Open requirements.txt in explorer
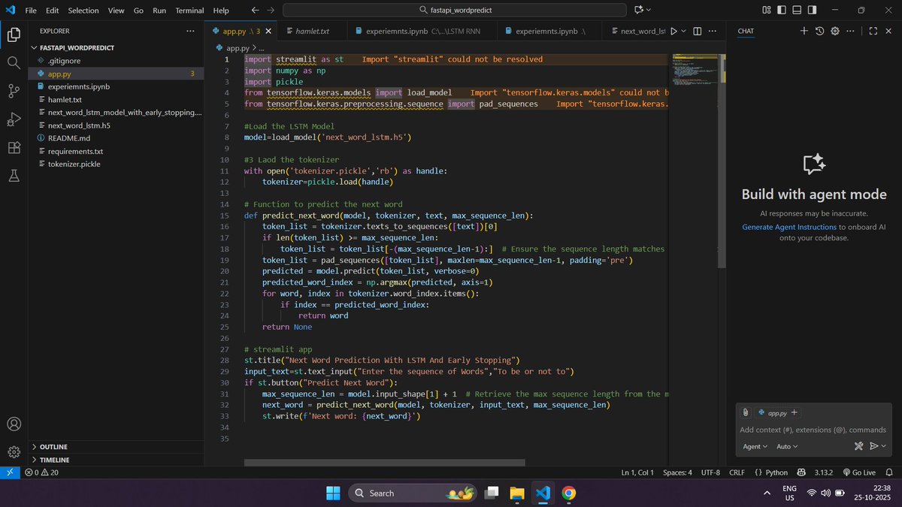Screen dimensions: 902x507 (x=116, y=151)
